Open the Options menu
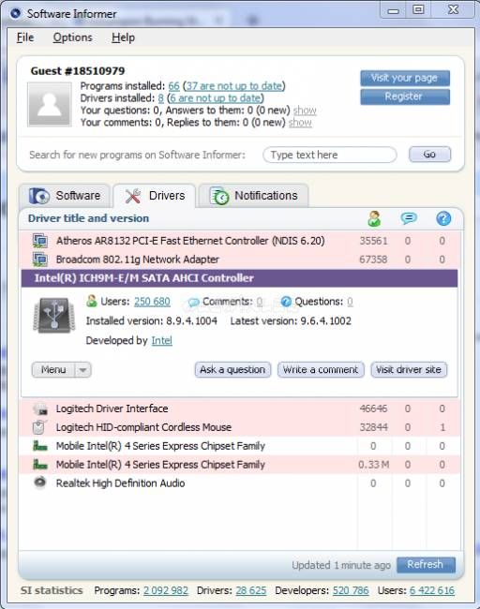The width and height of the screenshot is (480, 609). tap(73, 37)
